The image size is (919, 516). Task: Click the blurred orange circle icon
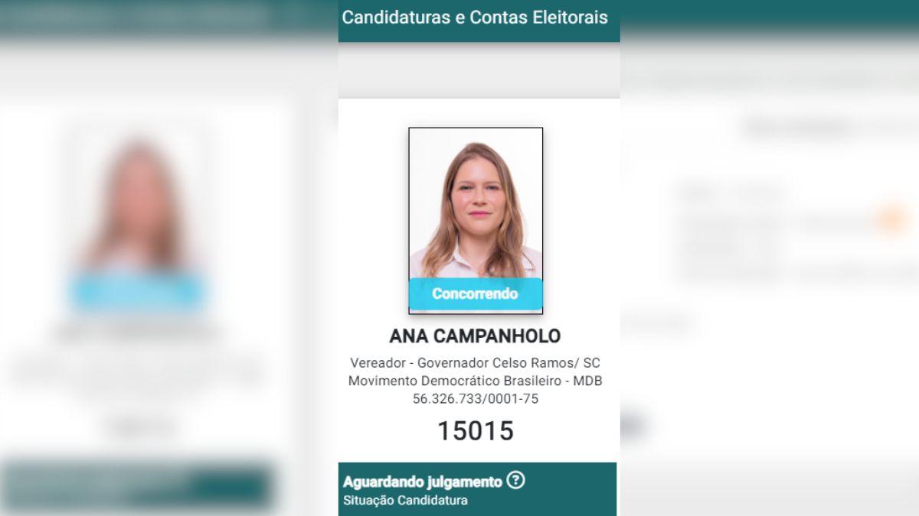pos(890,219)
